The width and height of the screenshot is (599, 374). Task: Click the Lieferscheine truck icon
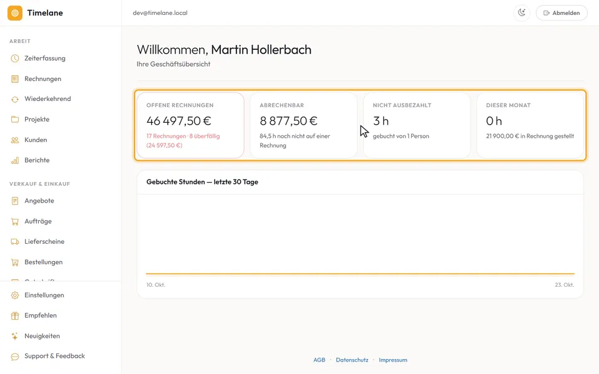[x=15, y=242]
